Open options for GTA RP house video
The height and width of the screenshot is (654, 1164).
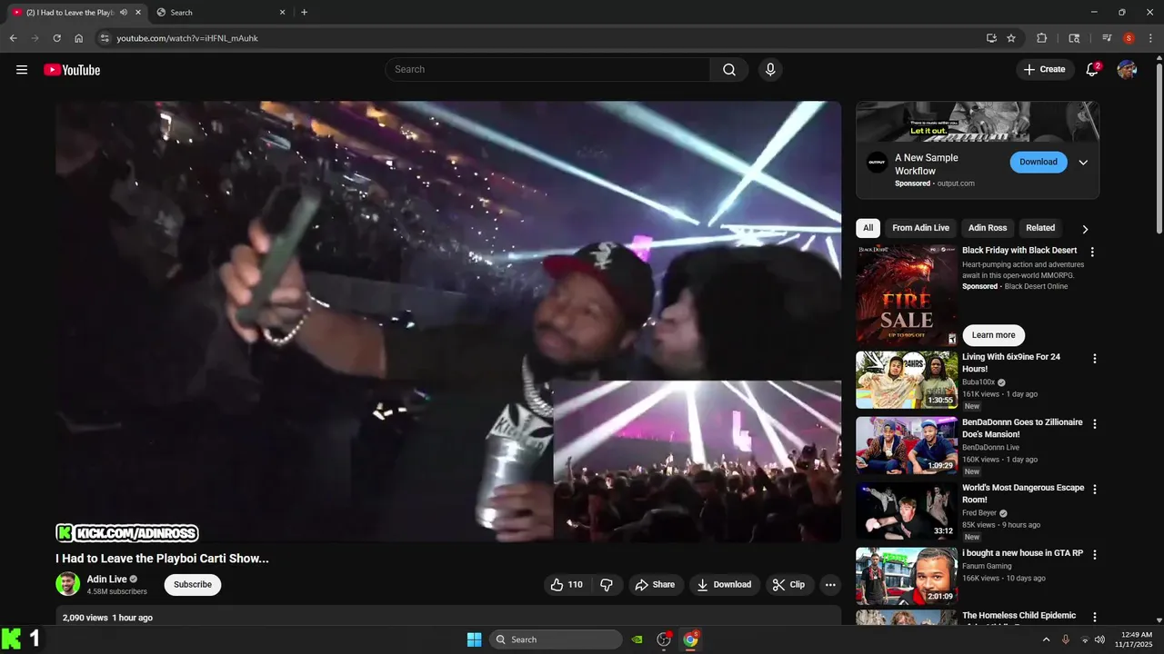coord(1095,555)
